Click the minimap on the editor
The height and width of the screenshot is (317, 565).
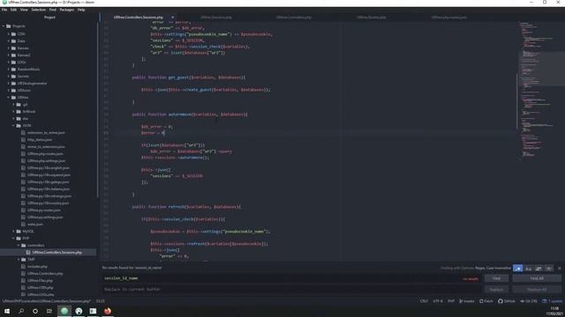[541, 90]
